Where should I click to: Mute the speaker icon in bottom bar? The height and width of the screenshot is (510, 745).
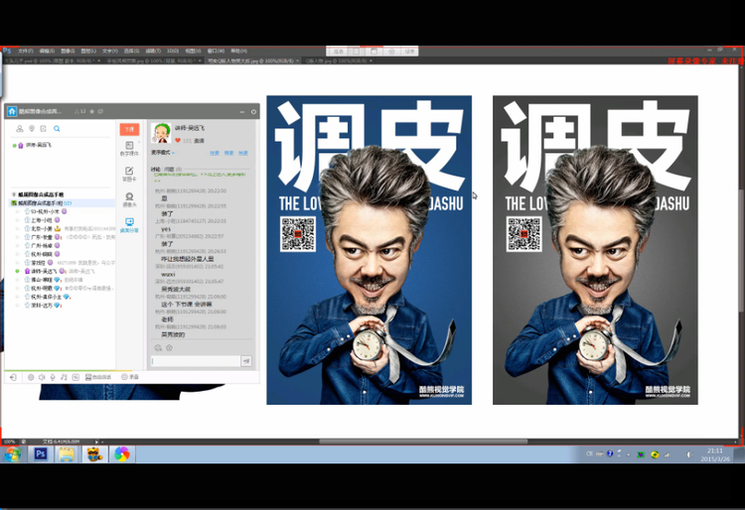42,377
